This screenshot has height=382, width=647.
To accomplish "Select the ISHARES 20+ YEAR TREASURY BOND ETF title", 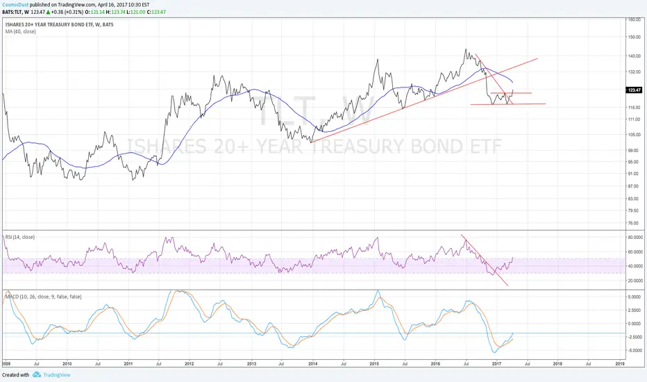I will tap(60, 25).
